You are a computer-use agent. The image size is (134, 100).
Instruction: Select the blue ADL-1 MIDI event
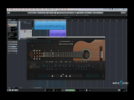(x=50, y=26)
